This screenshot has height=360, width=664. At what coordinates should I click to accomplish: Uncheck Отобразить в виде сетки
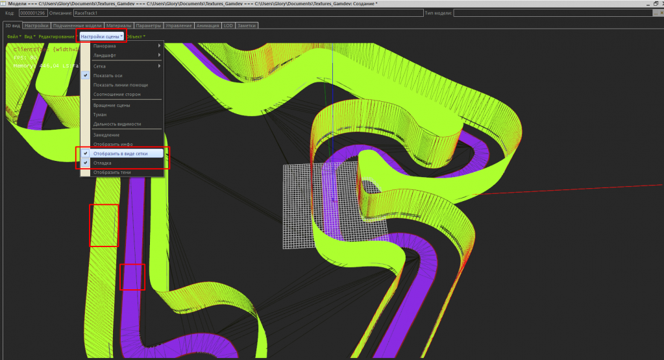[120, 153]
